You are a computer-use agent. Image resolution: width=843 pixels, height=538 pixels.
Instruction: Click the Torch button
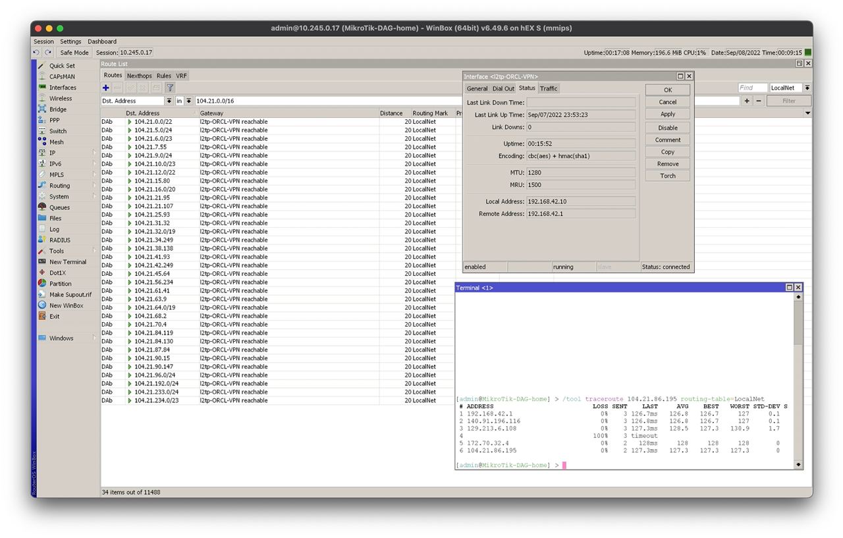click(x=668, y=176)
